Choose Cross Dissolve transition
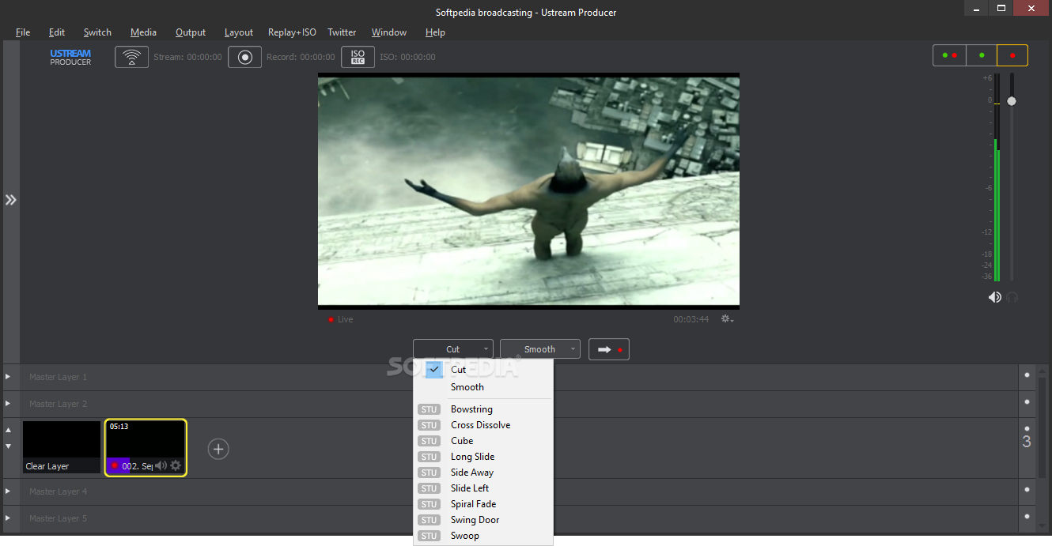The image size is (1052, 546). (483, 425)
